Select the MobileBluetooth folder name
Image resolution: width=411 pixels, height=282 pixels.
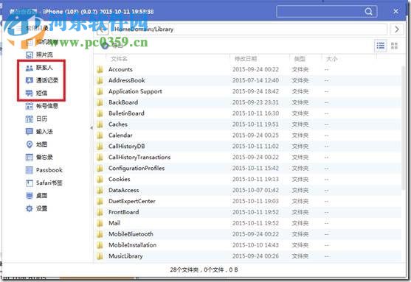click(x=131, y=234)
